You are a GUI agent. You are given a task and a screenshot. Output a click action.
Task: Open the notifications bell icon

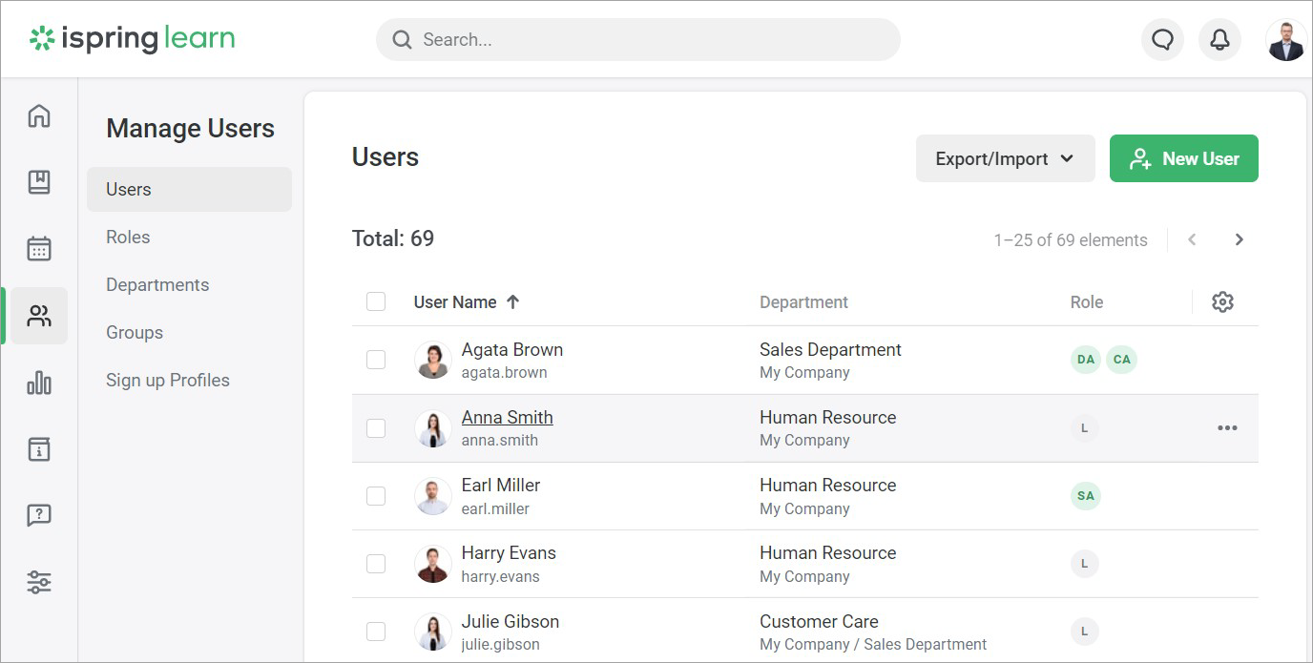click(1219, 40)
